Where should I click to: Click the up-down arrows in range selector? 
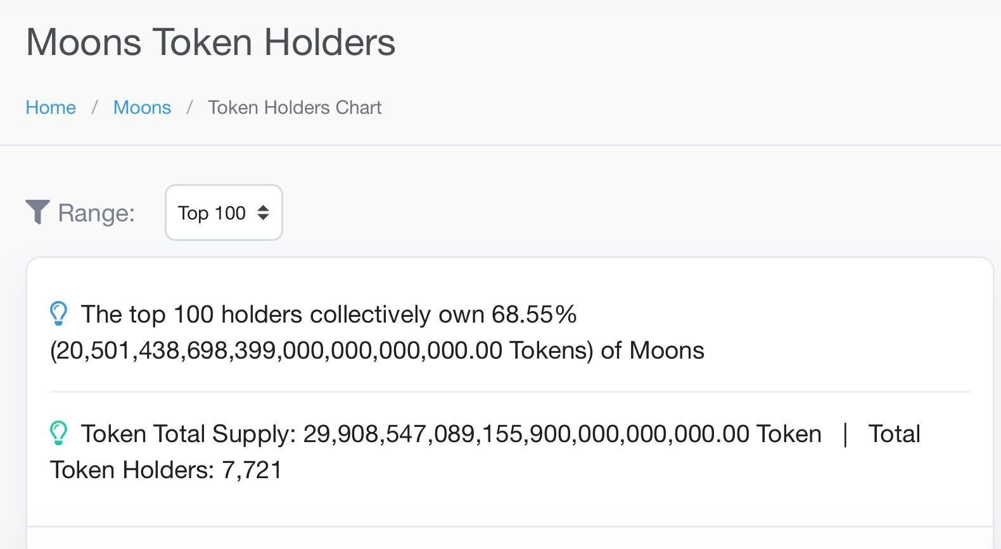coord(263,213)
